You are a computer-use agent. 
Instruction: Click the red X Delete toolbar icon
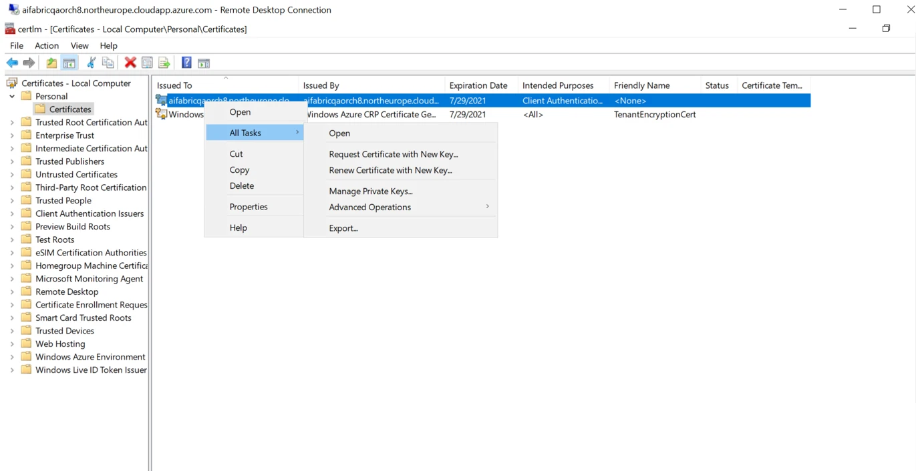coord(130,63)
